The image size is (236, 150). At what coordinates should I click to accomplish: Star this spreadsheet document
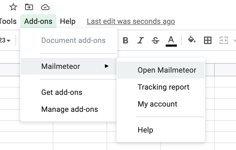pyautogui.click(x=13, y=7)
